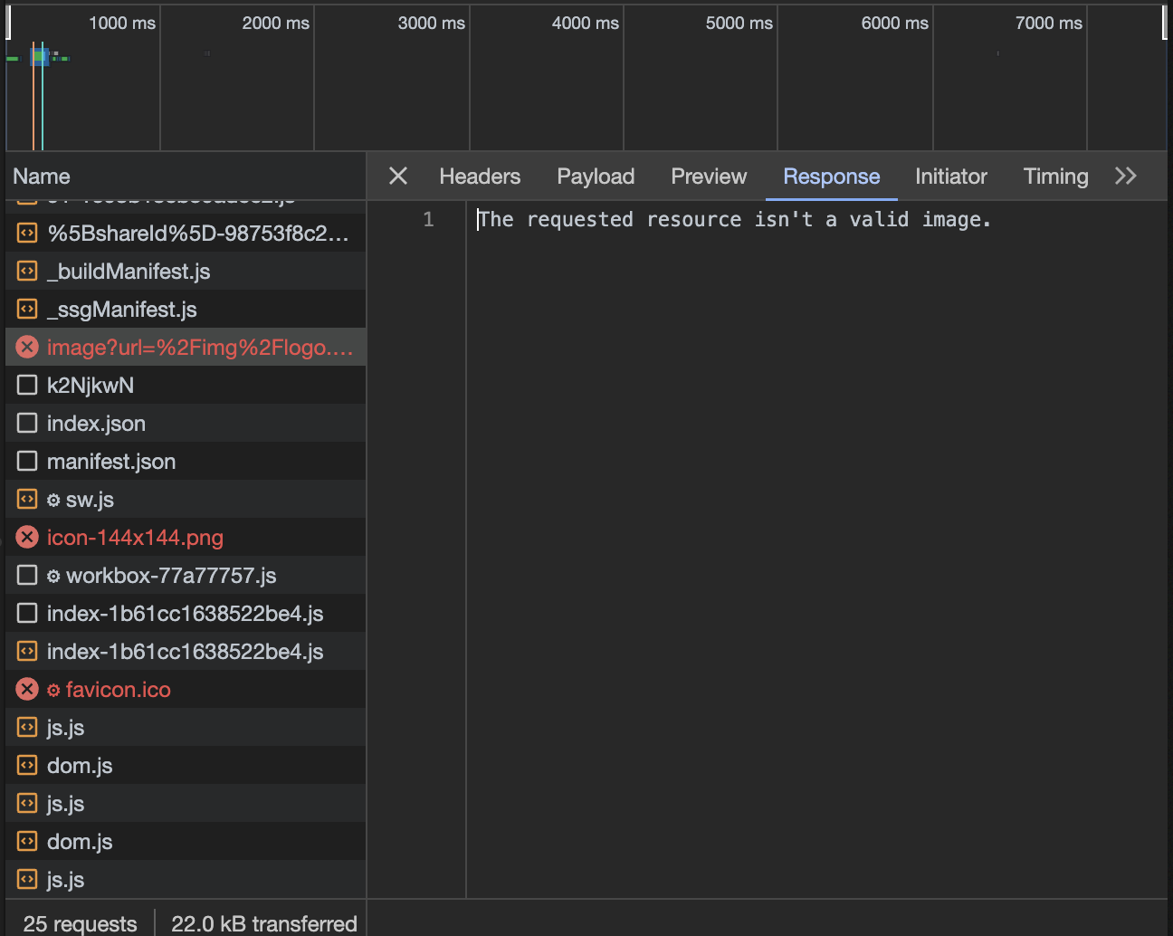Switch to the Headers tab

pos(480,176)
